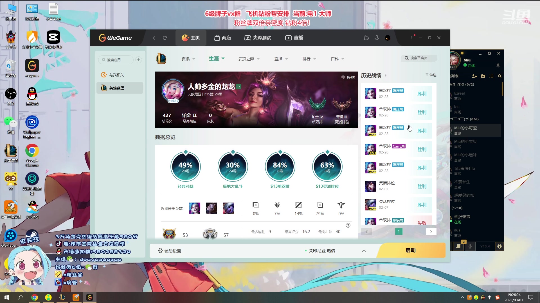Click LoL client friend list sort icon
The height and width of the screenshot is (303, 540).
tap(491, 76)
